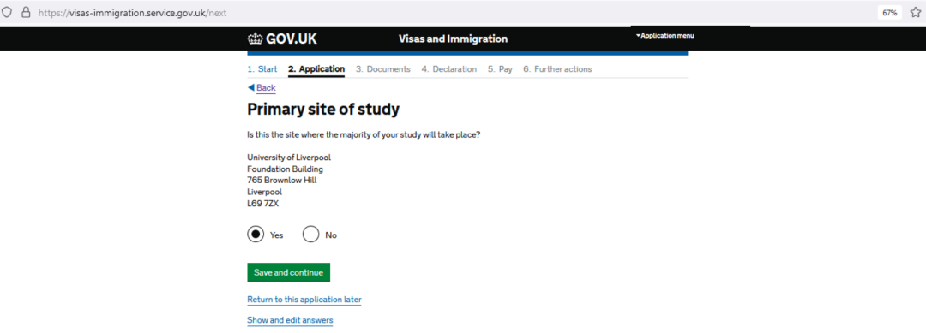Click the 67% zoom level indicator

[x=890, y=12]
